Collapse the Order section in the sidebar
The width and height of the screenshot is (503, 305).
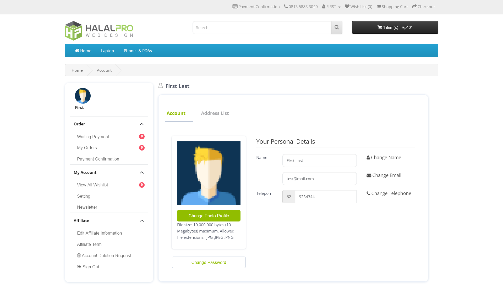(x=142, y=124)
